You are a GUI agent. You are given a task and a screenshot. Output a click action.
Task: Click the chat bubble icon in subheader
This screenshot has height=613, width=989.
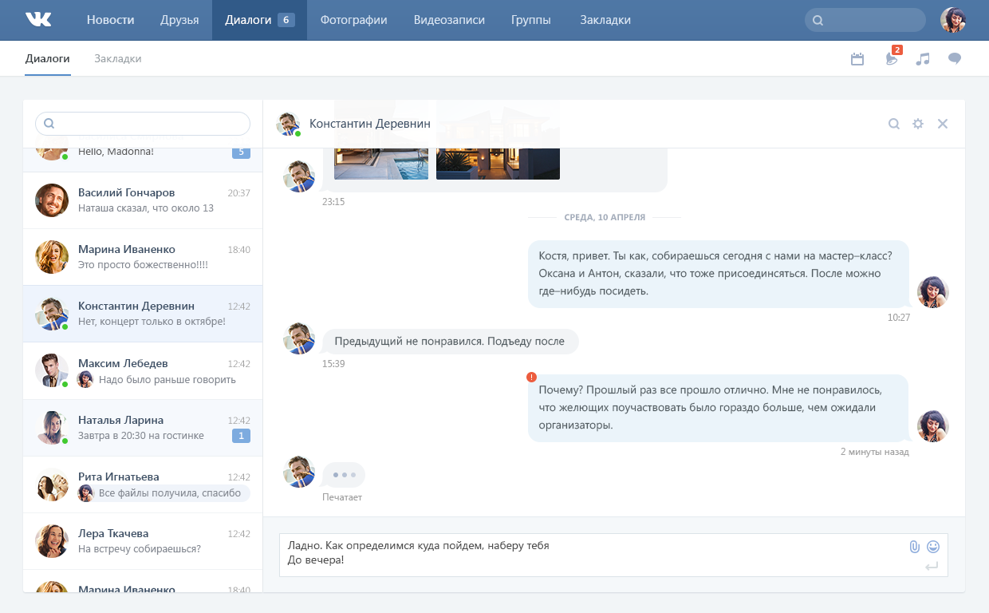click(x=954, y=59)
